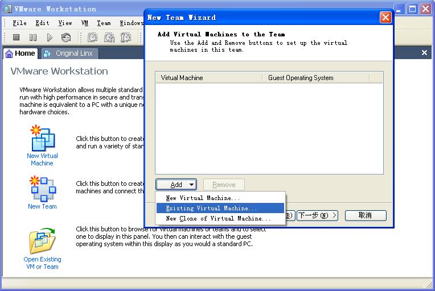Click the Open Existing VM or Team icon
Viewport: 435px width, 291px height.
click(x=42, y=242)
